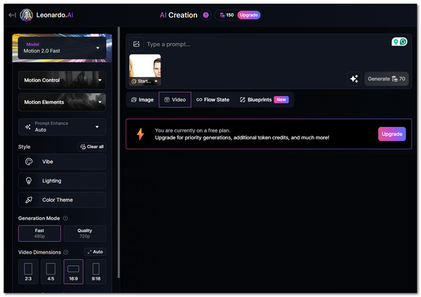Open the Lighting style option
Screen dimensions: 421x297
click(x=62, y=181)
